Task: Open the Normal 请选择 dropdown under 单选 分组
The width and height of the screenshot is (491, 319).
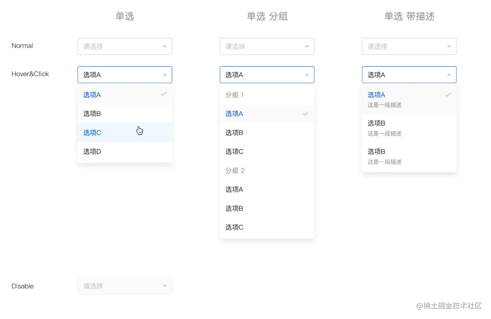Action: (x=267, y=47)
